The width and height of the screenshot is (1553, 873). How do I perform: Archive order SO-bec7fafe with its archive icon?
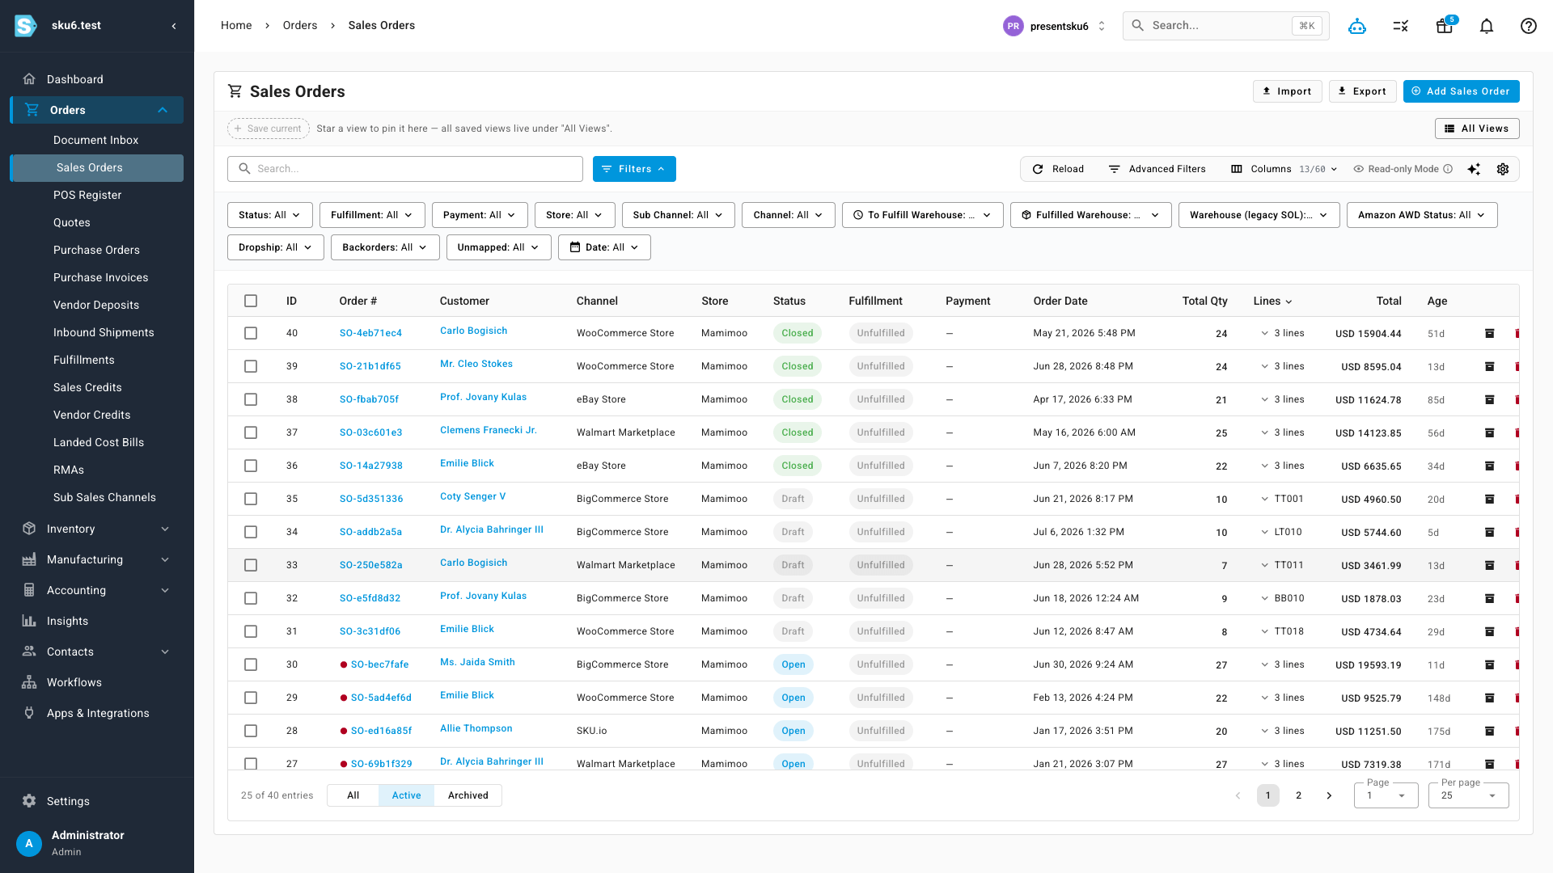coord(1490,664)
